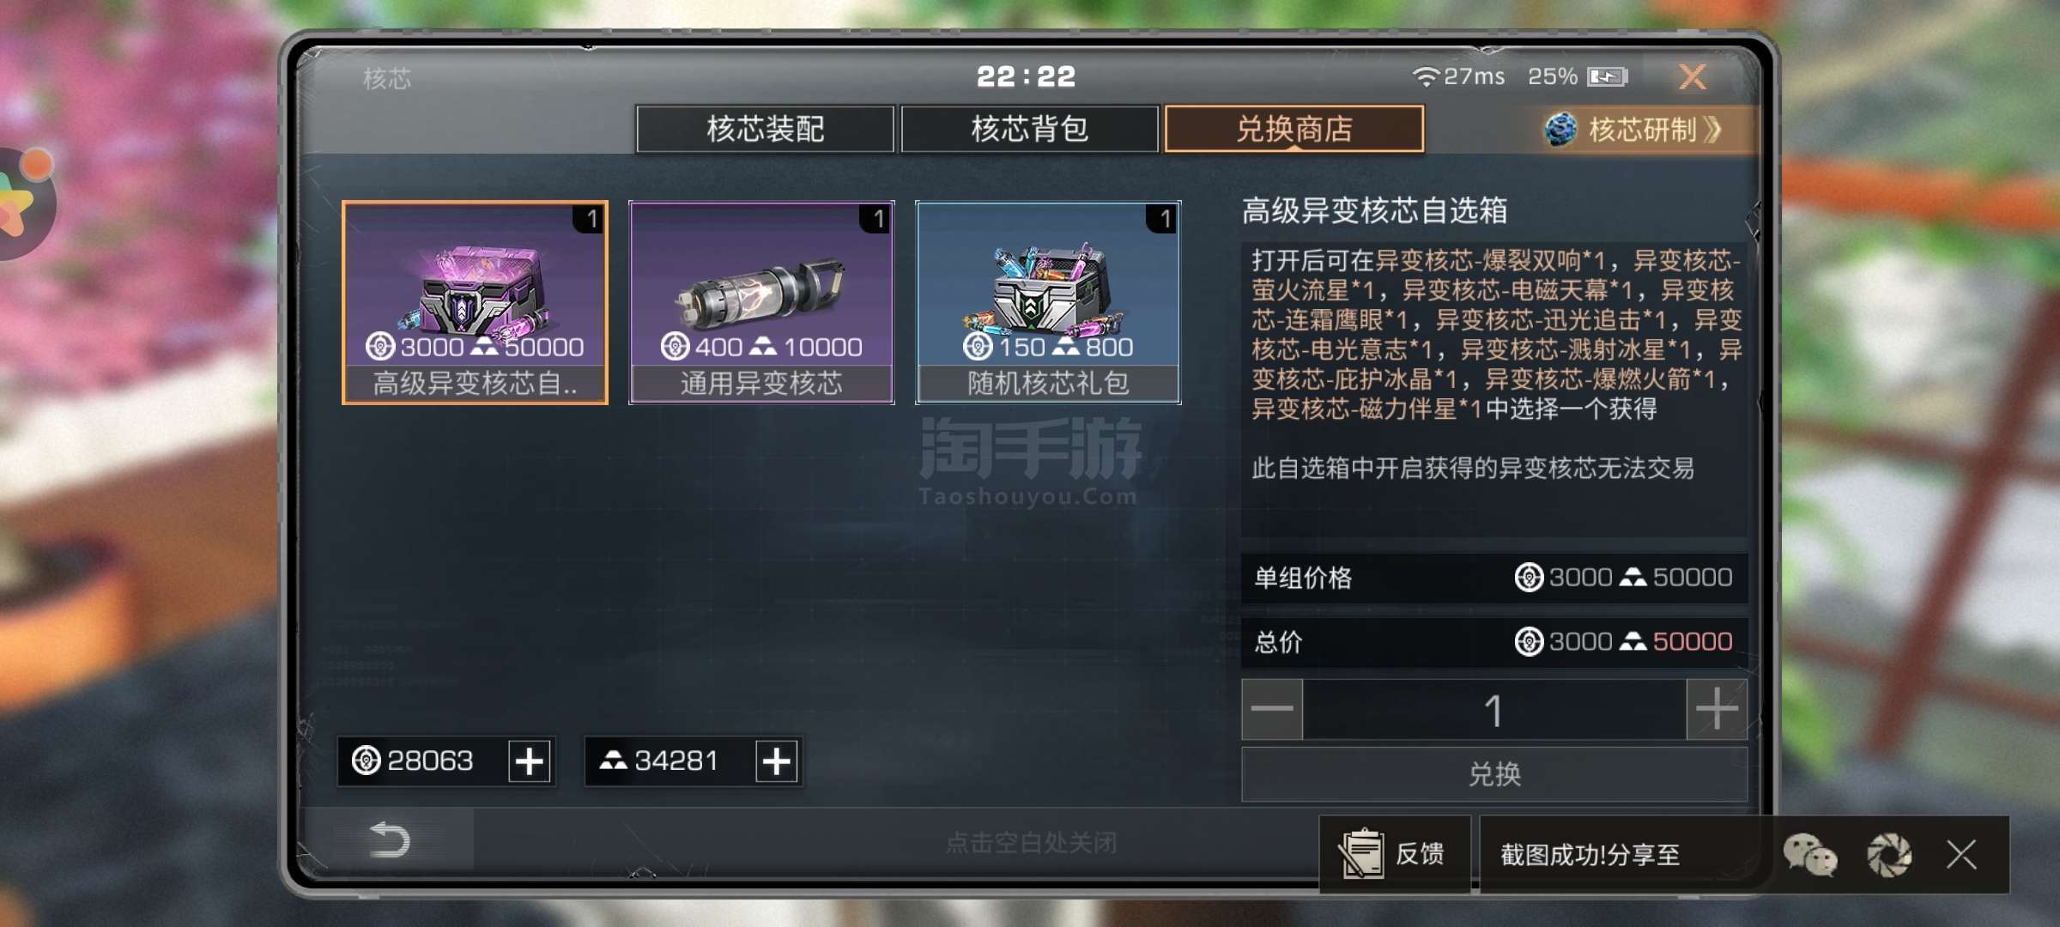Click the 兑换 exchange button
The image size is (2060, 927).
[x=1494, y=774]
